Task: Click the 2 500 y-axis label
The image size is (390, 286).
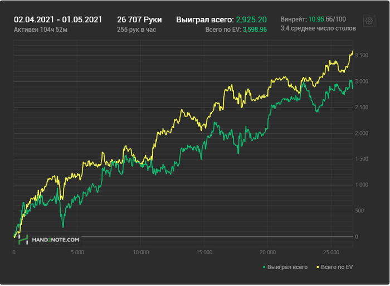Action: [362, 108]
